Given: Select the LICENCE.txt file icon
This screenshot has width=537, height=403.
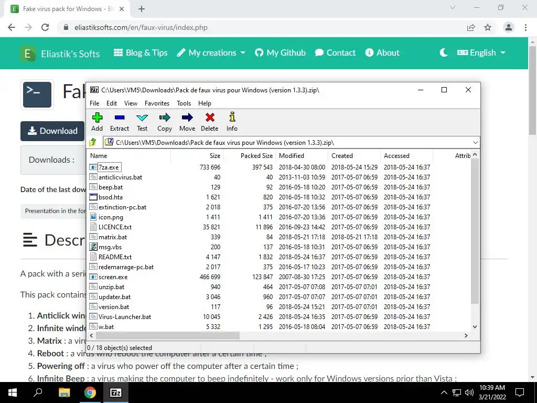Looking at the screenshot, I should tap(93, 227).
